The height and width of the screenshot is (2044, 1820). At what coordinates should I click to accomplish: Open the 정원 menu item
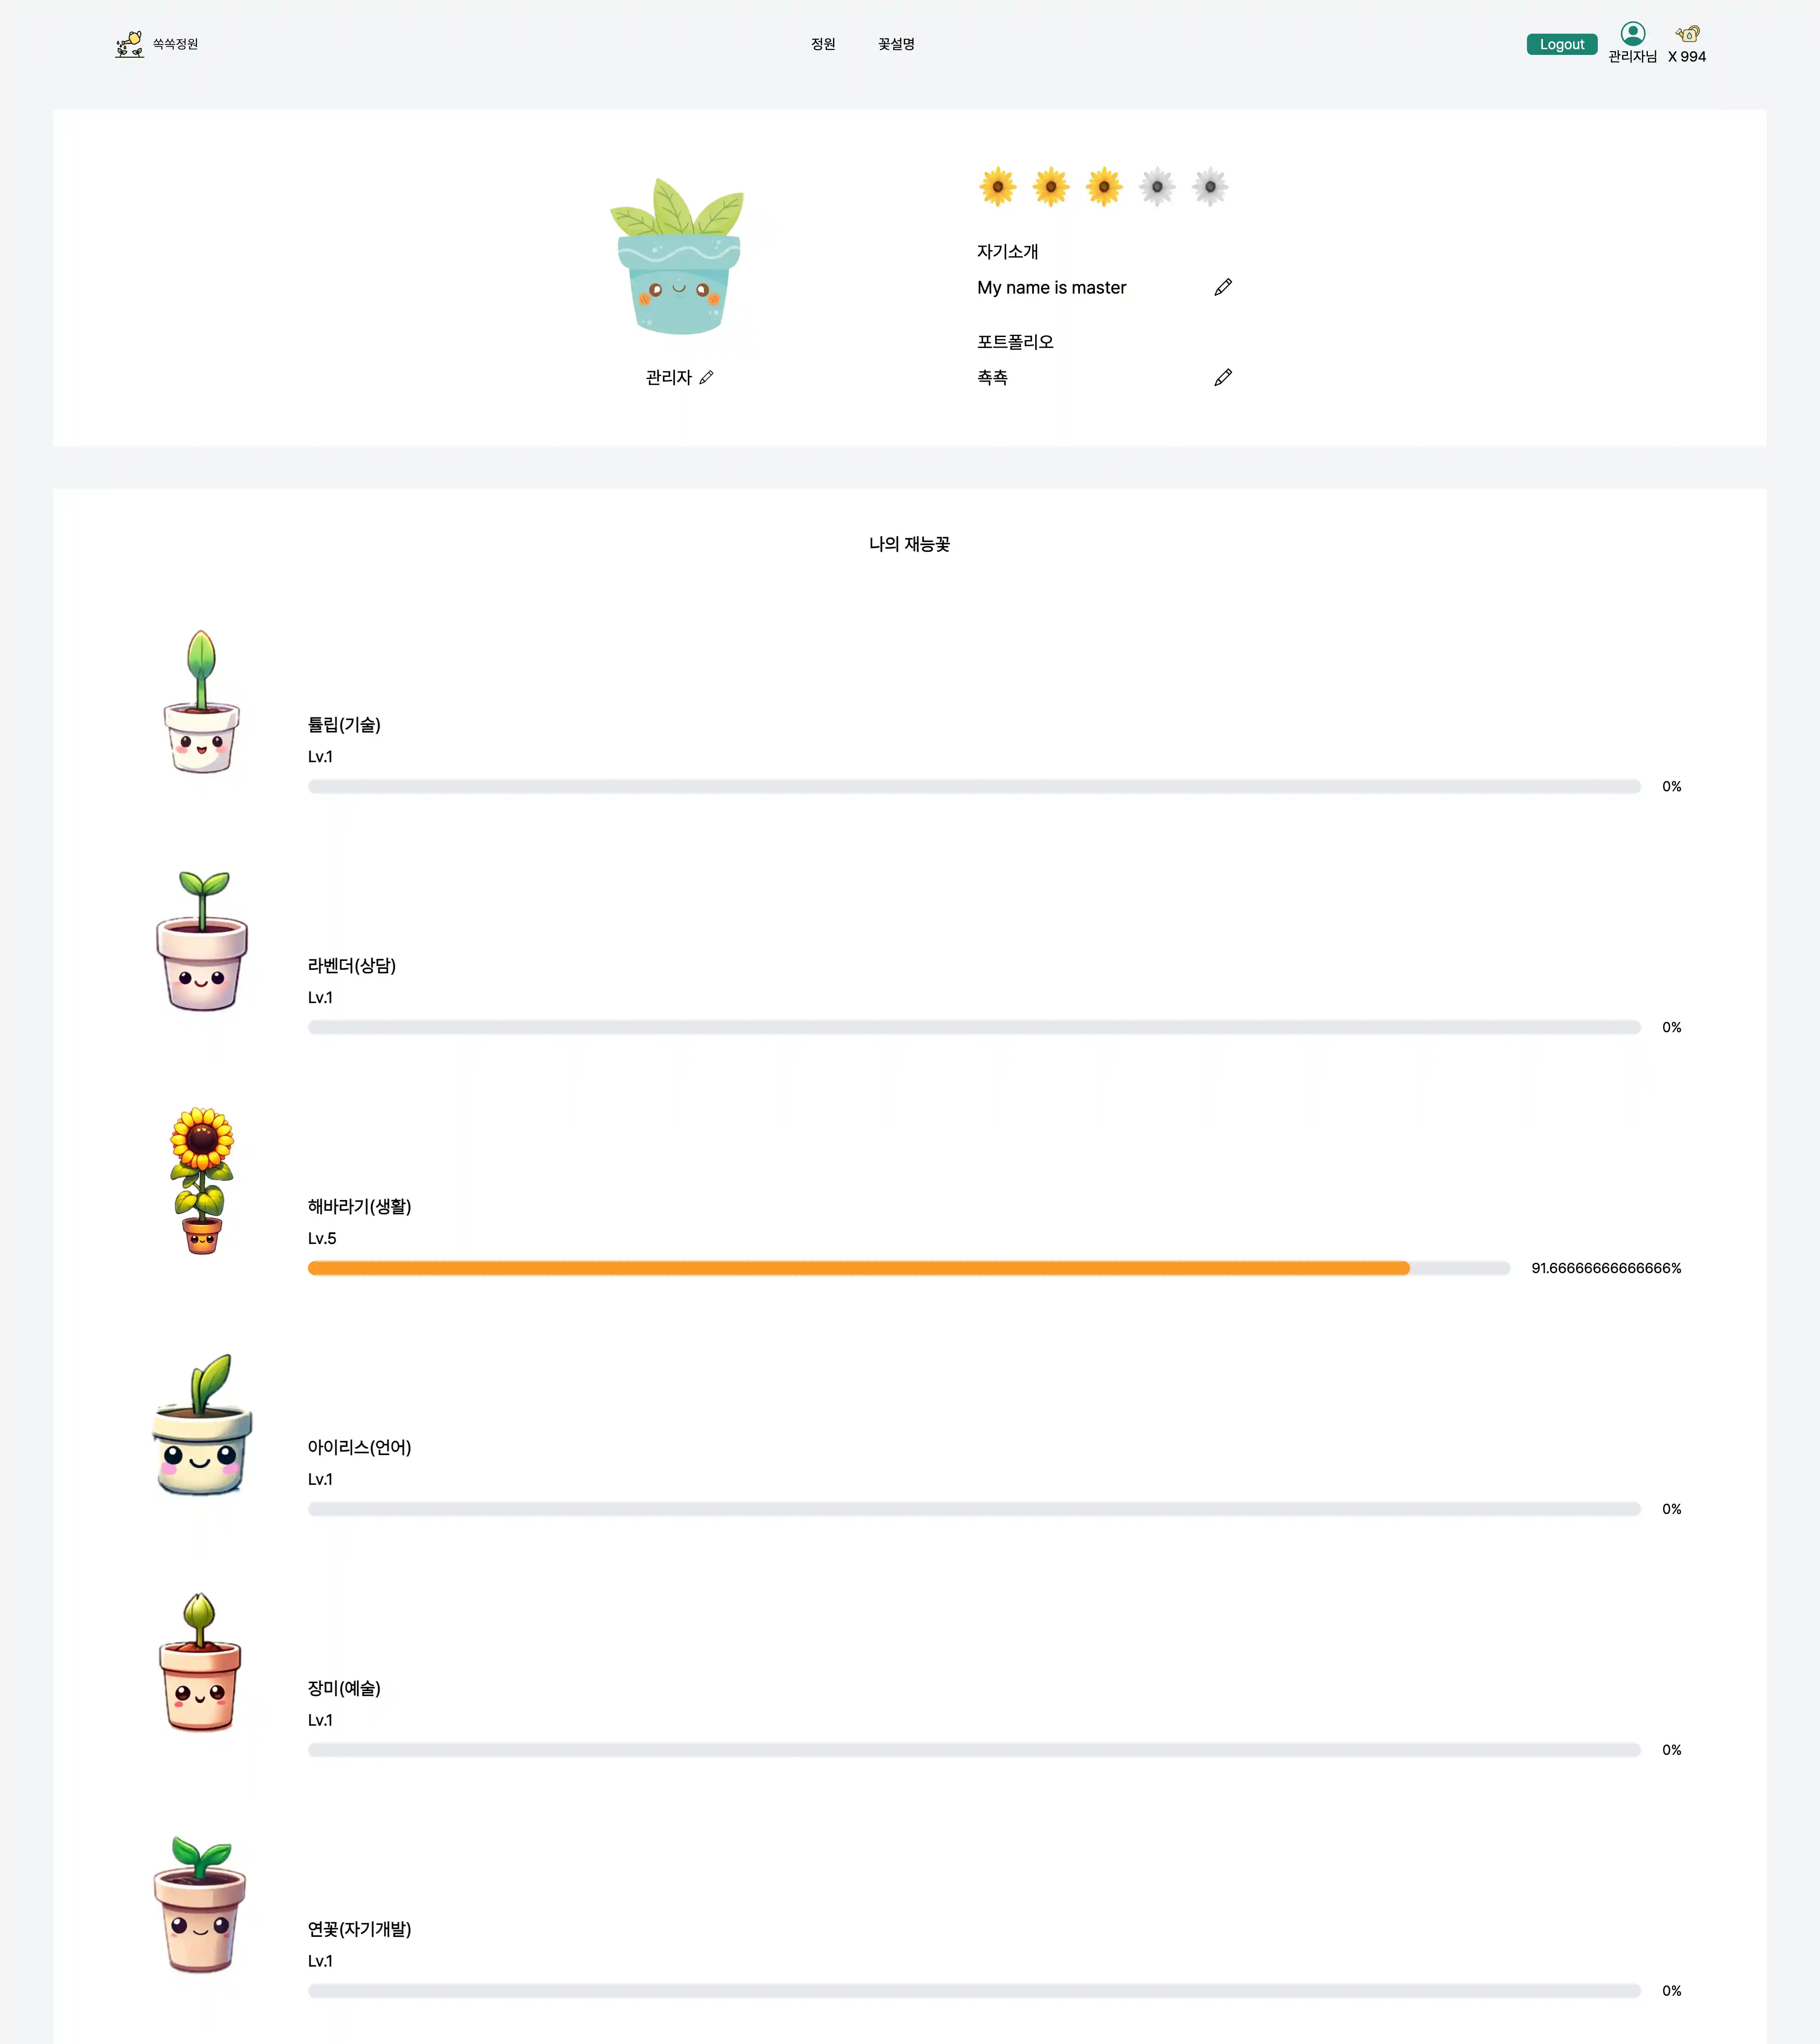pos(823,44)
